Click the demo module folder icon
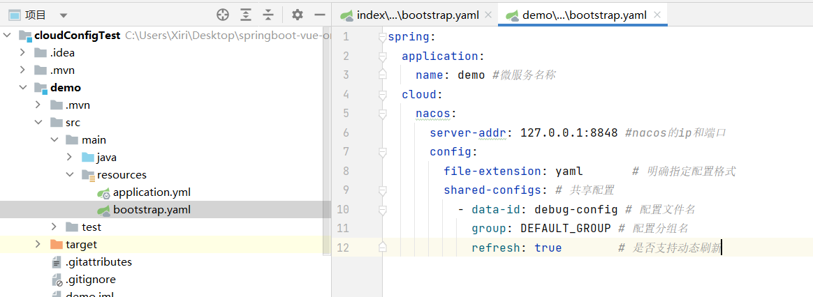The image size is (813, 297). coord(41,87)
